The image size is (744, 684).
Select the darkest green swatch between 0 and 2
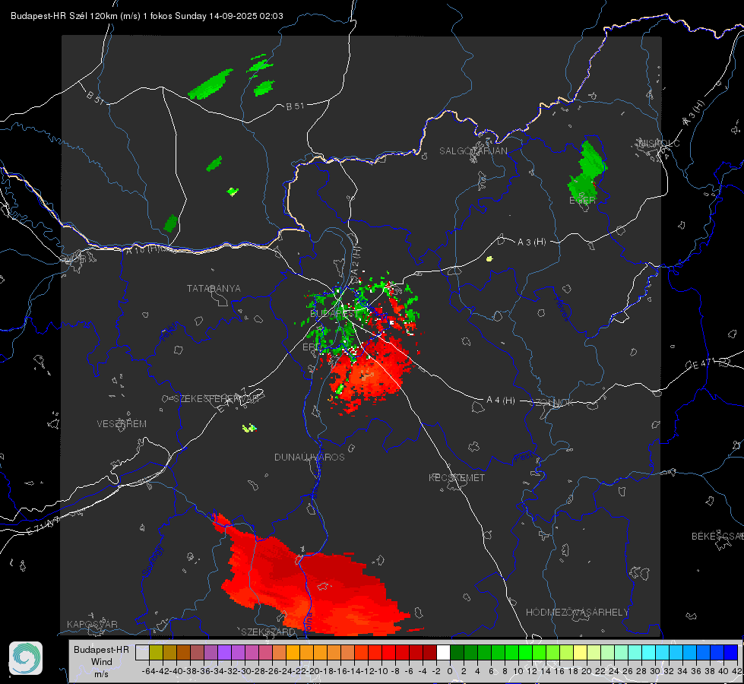[457, 652]
